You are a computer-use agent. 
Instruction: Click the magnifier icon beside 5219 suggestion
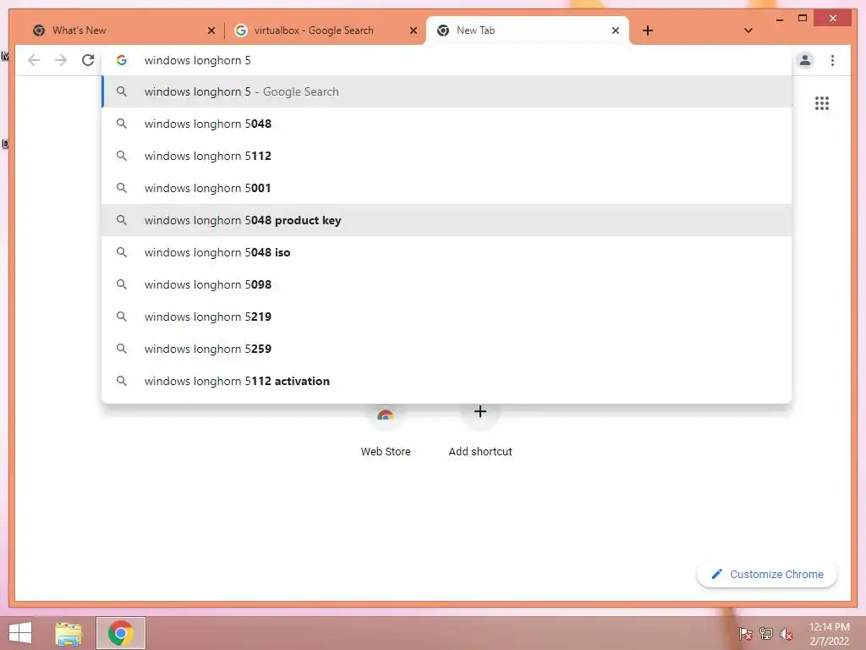(122, 317)
